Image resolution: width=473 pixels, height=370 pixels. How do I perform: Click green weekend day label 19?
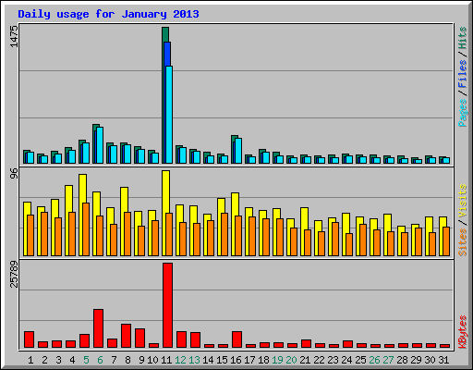[277, 360]
